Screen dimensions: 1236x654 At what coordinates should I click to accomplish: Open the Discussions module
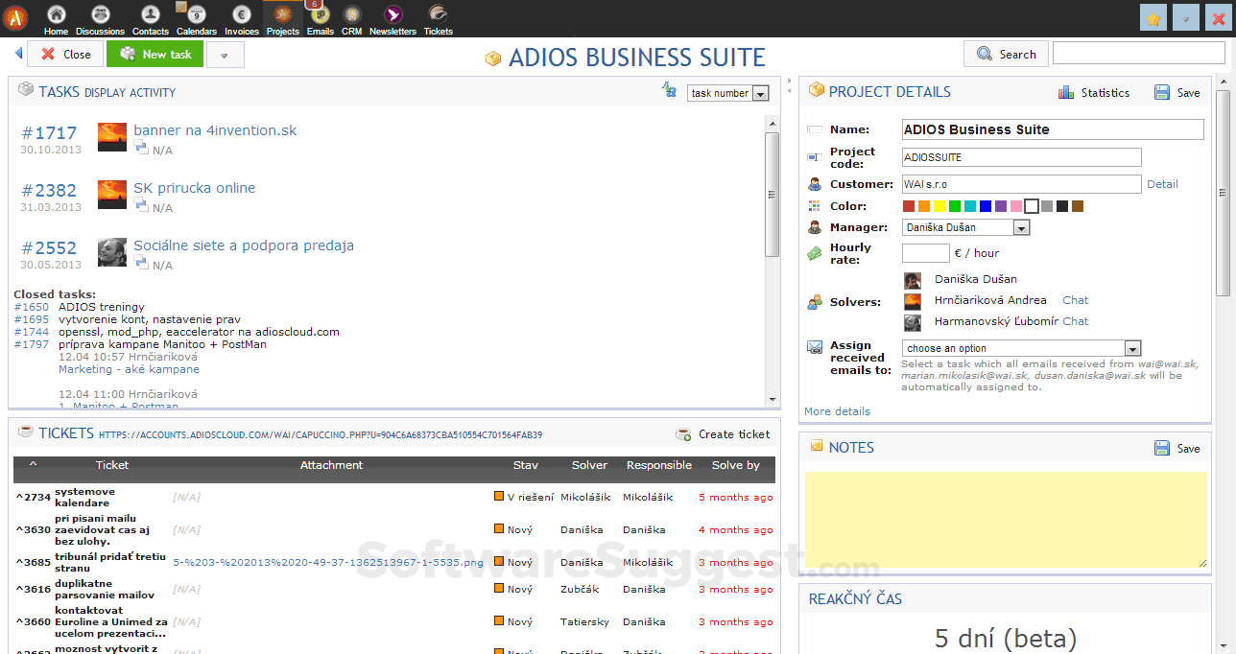(x=100, y=19)
